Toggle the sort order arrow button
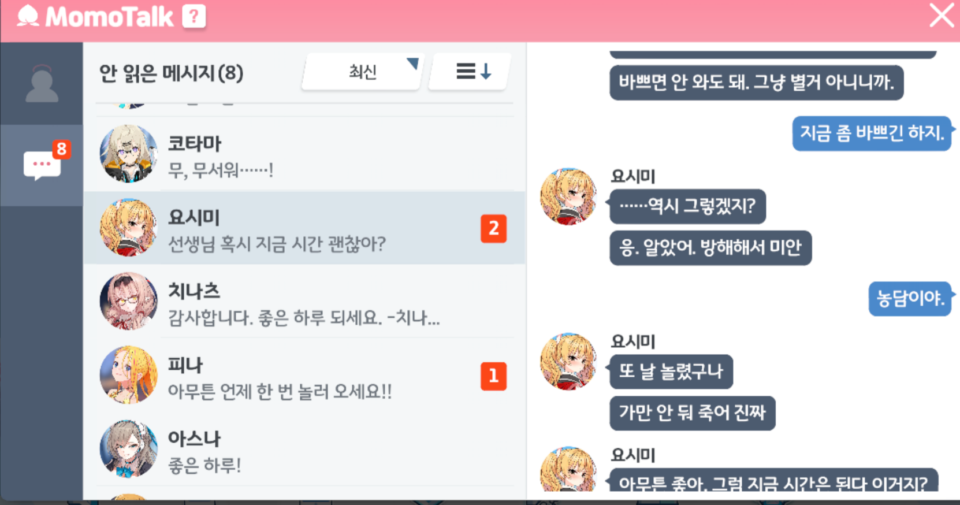This screenshot has width=960, height=505. (470, 72)
